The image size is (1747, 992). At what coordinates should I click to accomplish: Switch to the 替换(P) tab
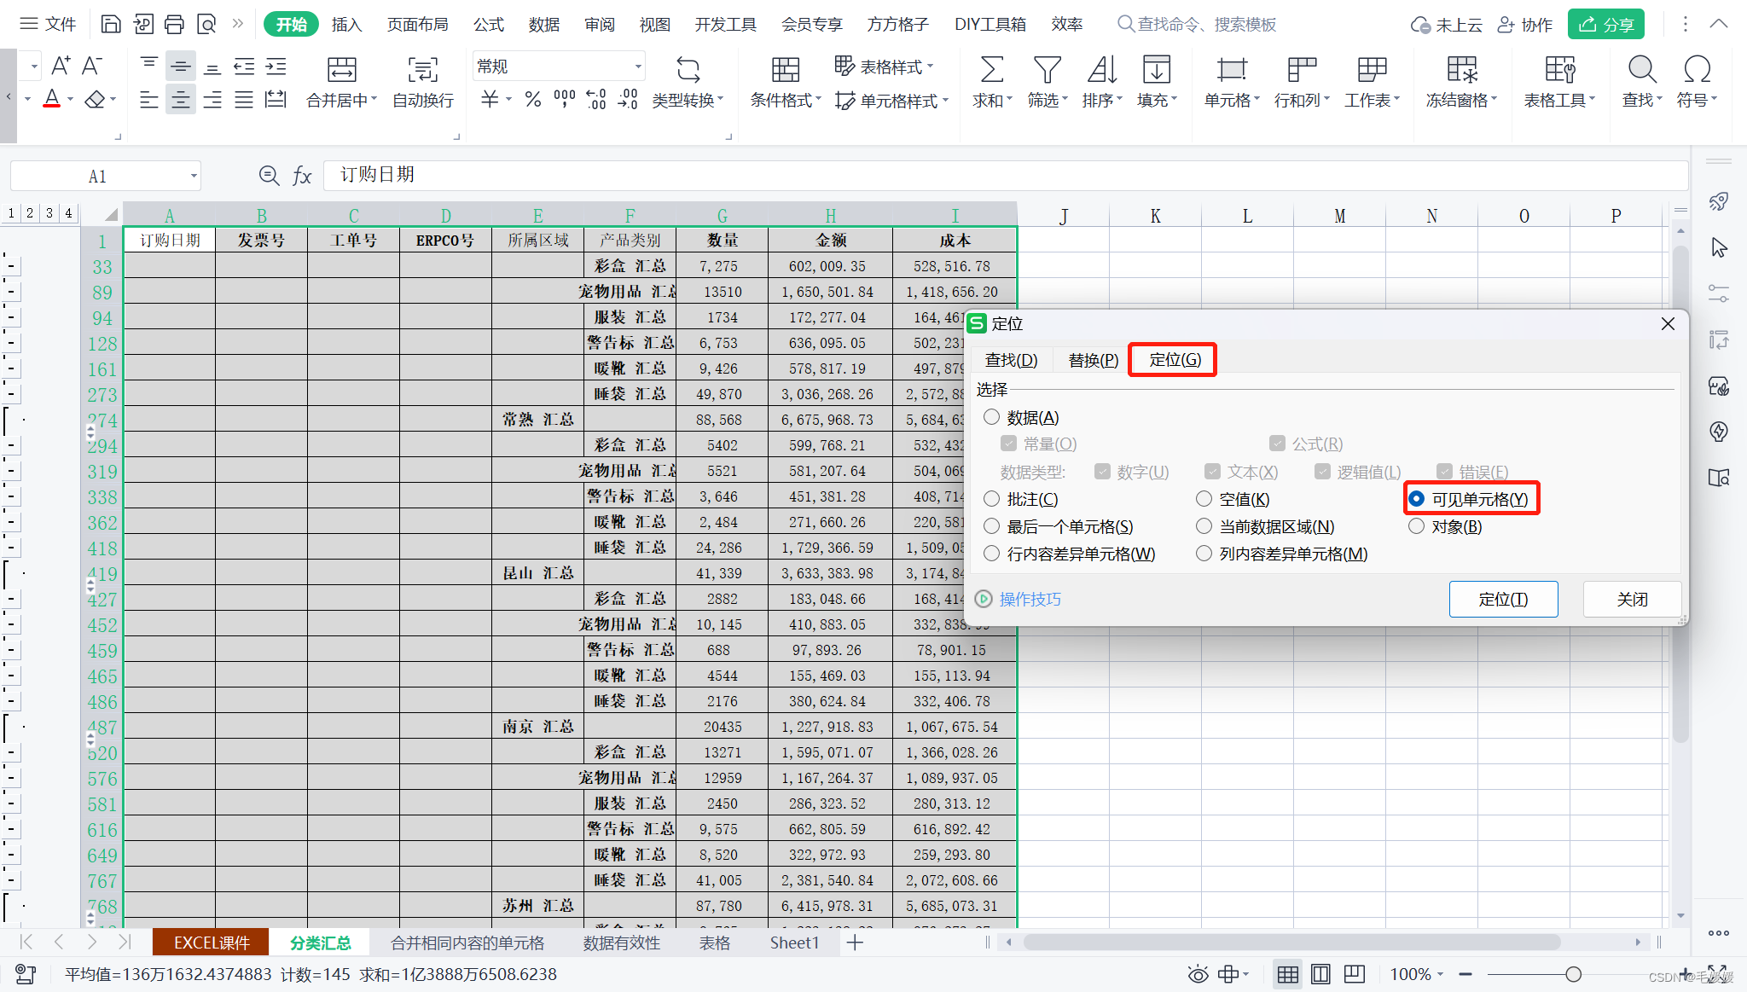click(x=1093, y=360)
